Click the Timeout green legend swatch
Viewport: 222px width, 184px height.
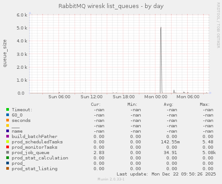[8, 109]
